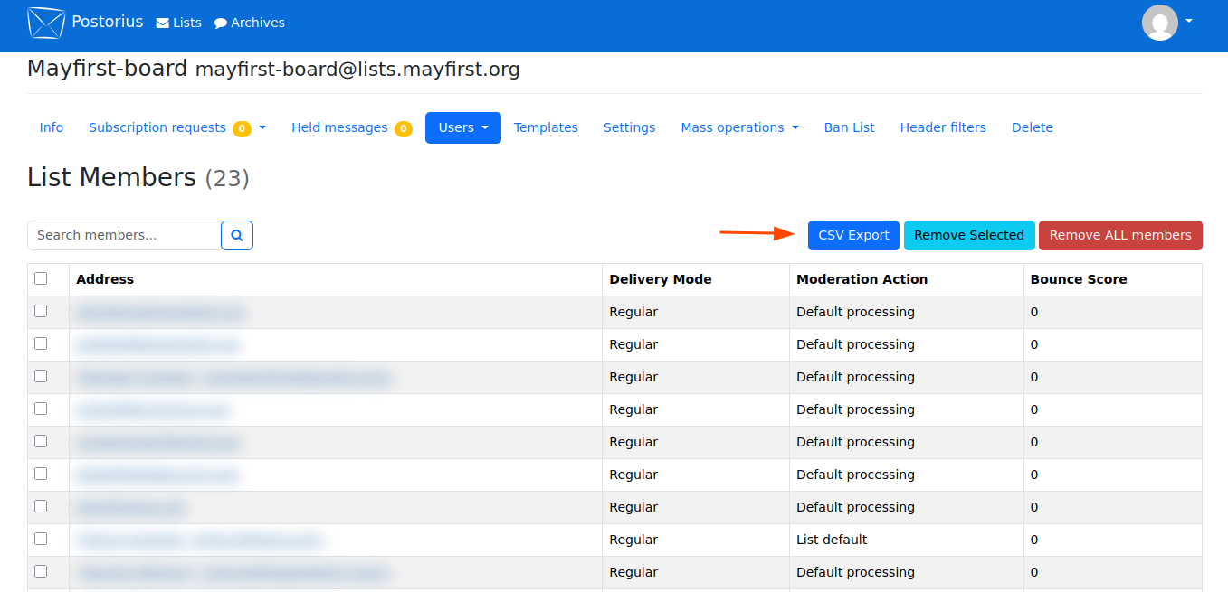Viewport: 1228px width, 592px height.
Task: Click the Remove Selected button
Action: 969,235
